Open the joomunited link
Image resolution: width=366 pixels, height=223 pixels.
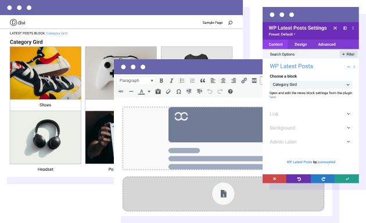point(326,162)
